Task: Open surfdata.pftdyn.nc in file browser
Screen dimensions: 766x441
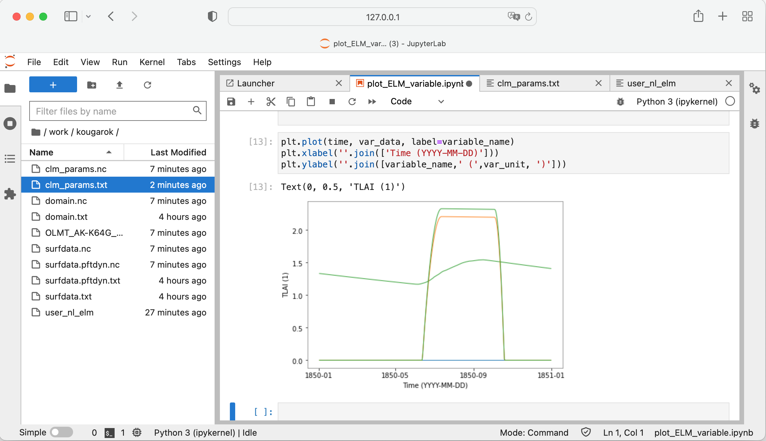Action: tap(82, 265)
